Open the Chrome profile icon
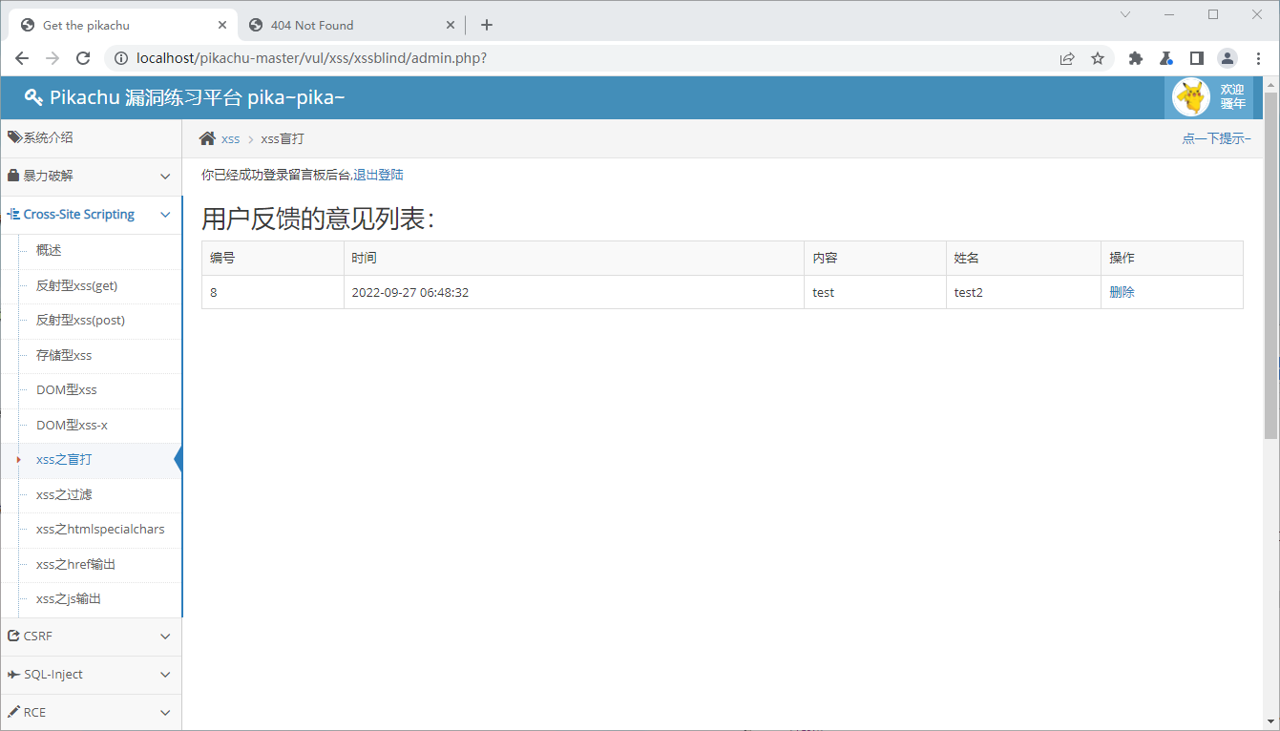The width and height of the screenshot is (1280, 731). coord(1228,58)
